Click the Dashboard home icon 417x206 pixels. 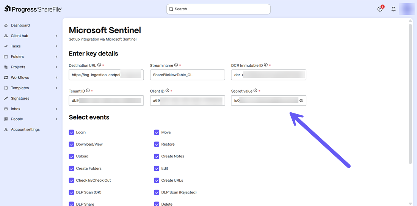click(x=6, y=25)
